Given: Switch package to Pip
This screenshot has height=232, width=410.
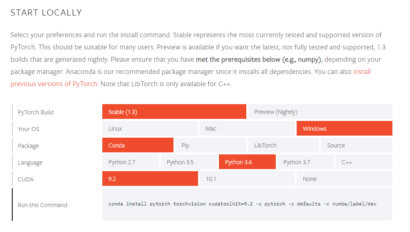Looking at the screenshot, I should [211, 145].
